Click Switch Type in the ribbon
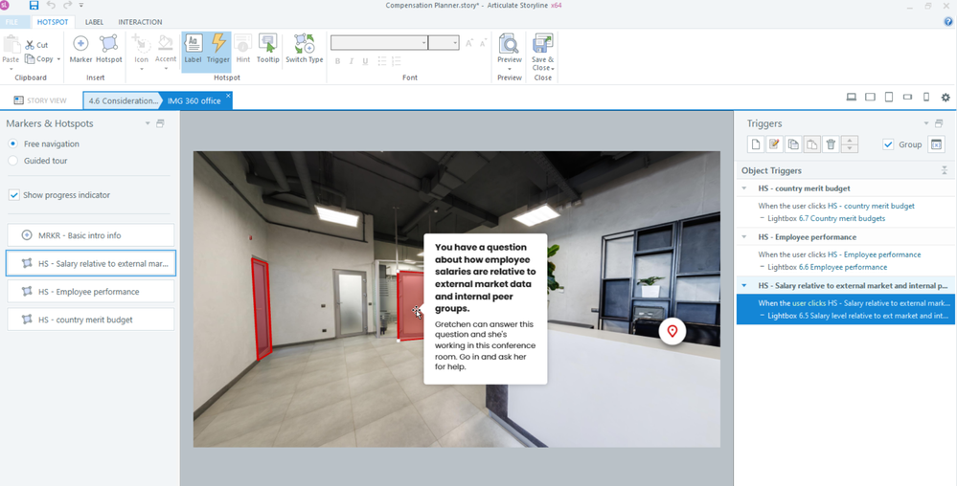 (304, 48)
